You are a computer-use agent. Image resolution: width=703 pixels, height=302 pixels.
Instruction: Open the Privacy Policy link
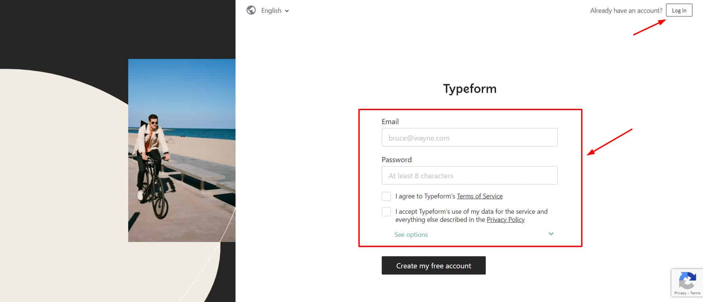506,220
